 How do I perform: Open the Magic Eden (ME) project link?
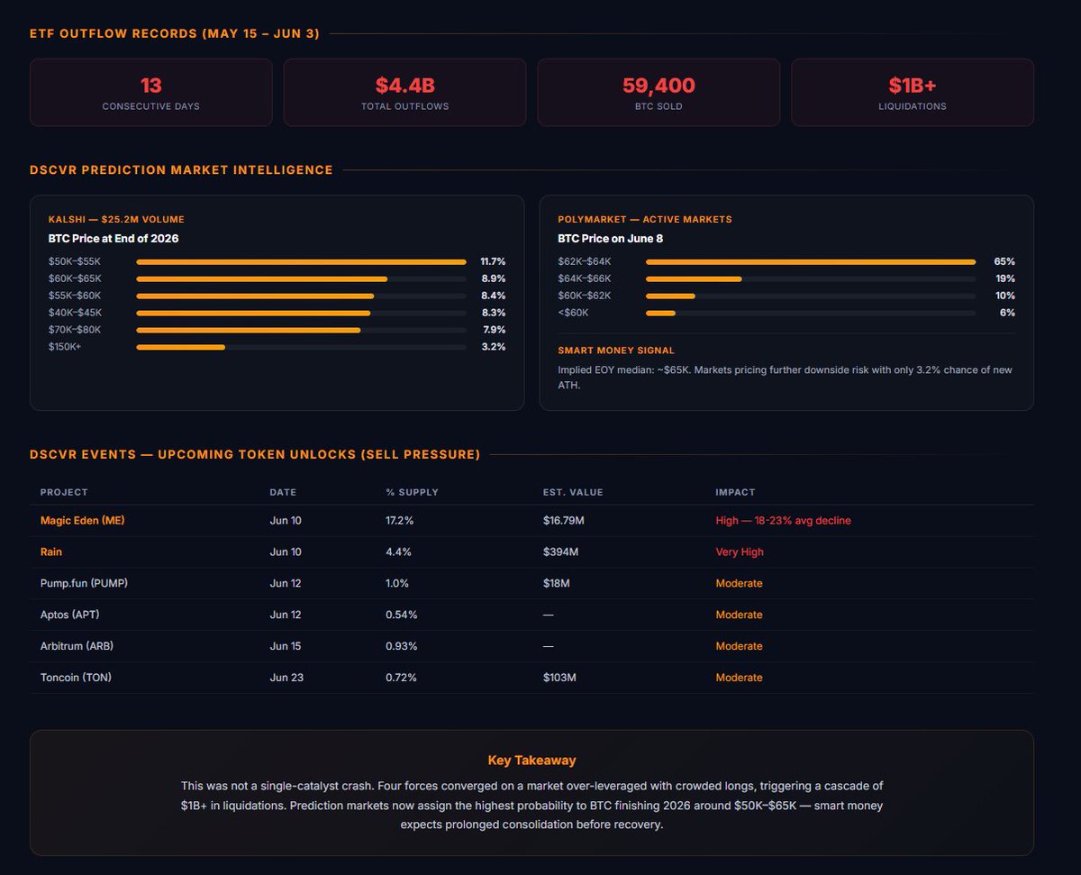[x=84, y=521]
